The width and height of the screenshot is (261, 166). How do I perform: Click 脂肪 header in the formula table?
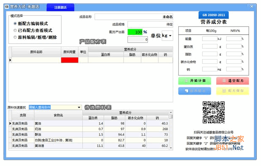132,54
